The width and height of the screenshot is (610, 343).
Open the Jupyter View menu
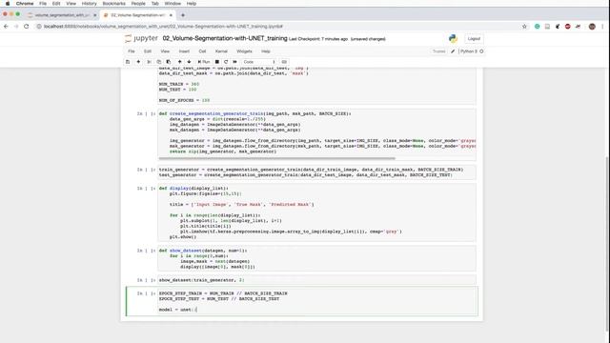tap(165, 51)
